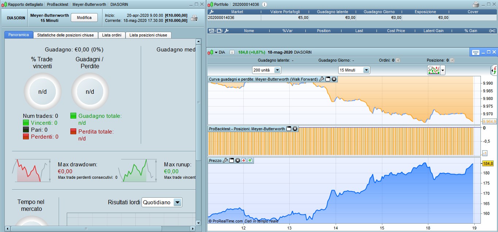Print the Portfolio window
The height and width of the screenshot is (232, 498).
(476, 4)
